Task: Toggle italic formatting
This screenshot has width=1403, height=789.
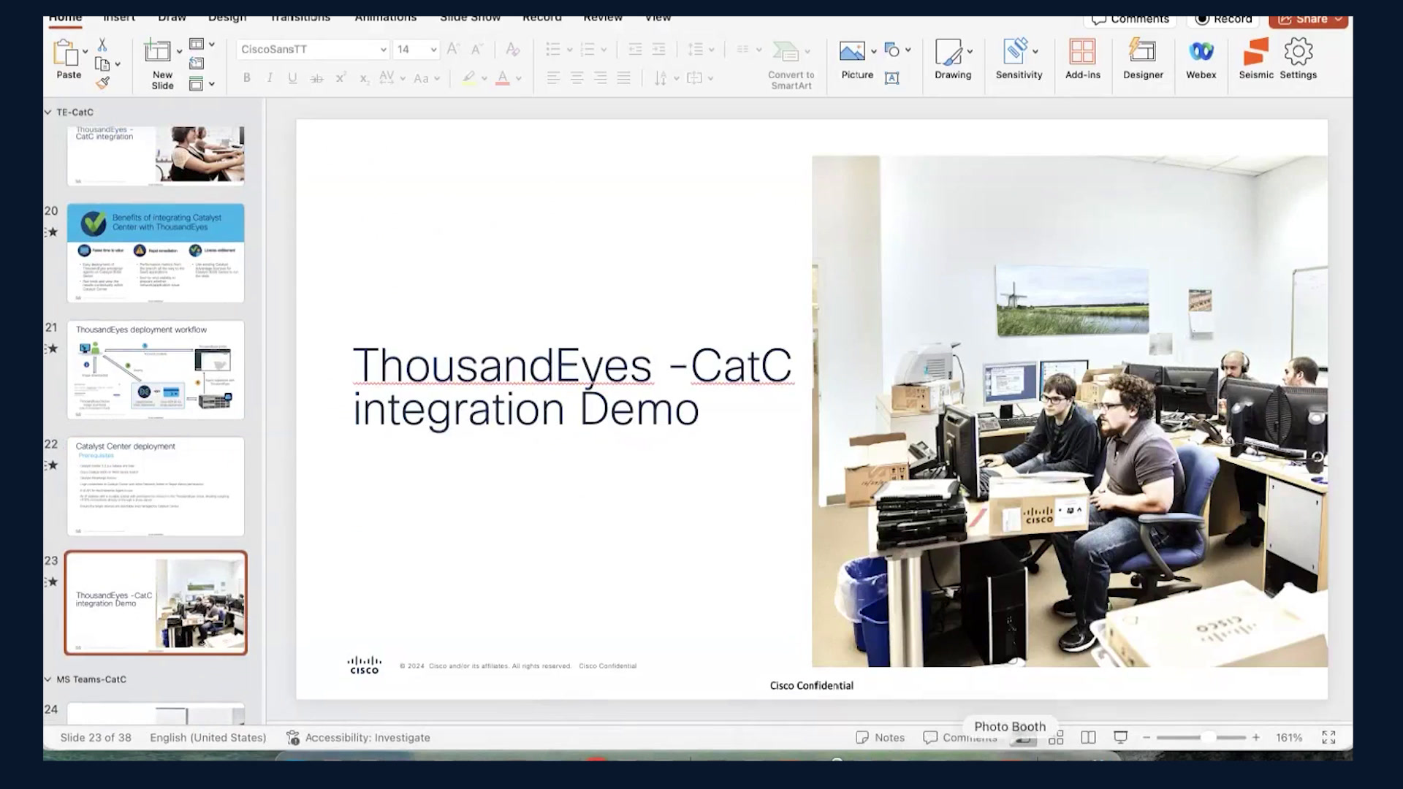Action: tap(270, 78)
